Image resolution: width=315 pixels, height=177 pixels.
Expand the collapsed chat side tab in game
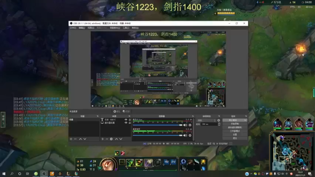click(3, 120)
